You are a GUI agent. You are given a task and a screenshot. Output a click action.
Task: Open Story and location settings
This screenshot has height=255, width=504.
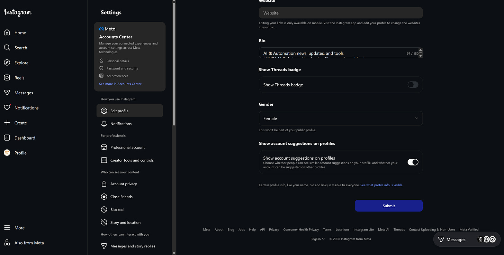tap(129, 222)
